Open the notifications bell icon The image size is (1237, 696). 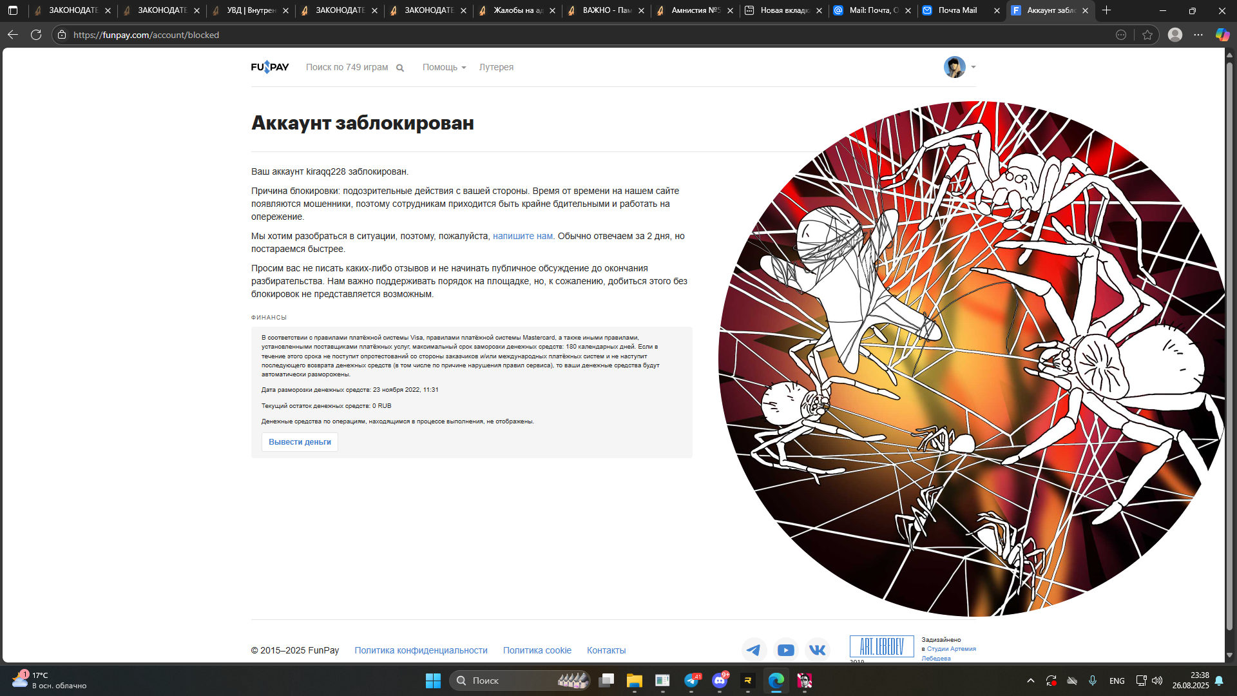[x=1219, y=681]
